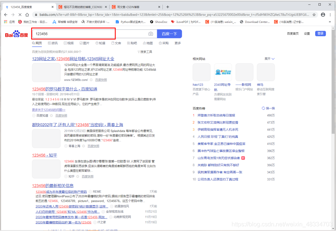Open 设置 menu at top right
This screenshot has height=231, width=336.
pos(307,34)
